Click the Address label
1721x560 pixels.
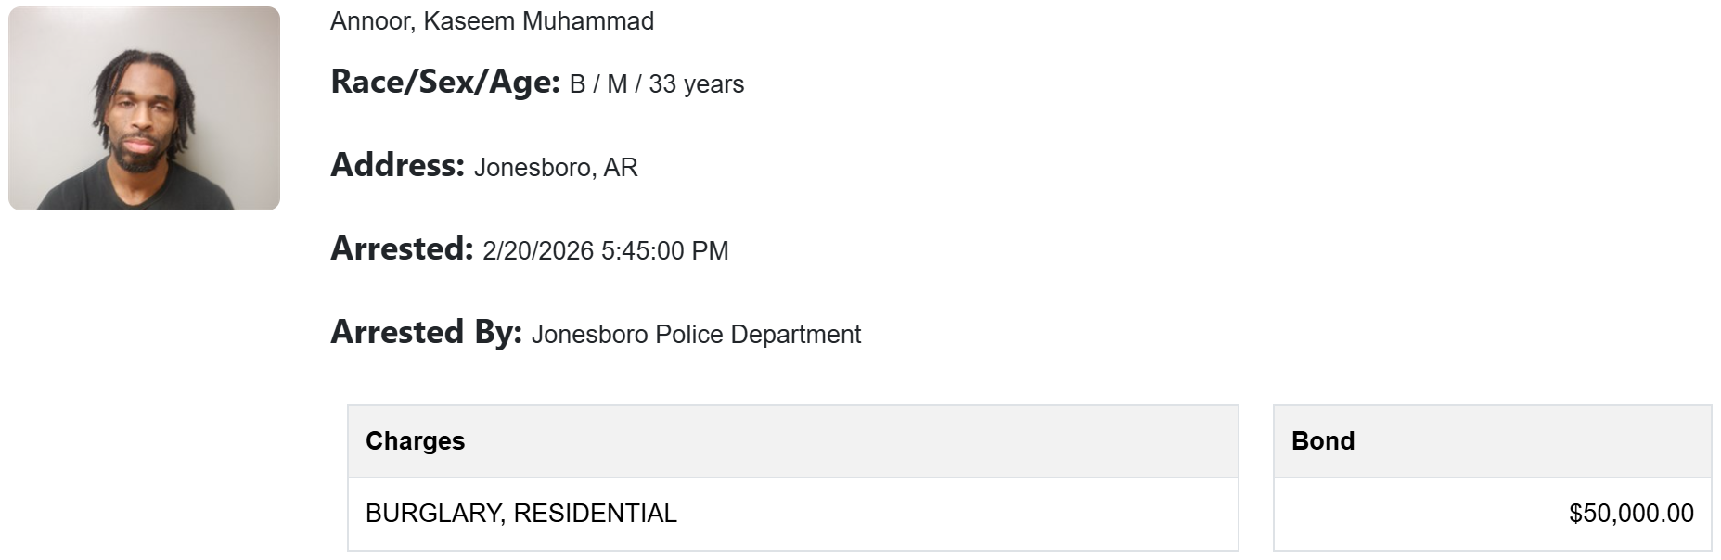coord(397,166)
